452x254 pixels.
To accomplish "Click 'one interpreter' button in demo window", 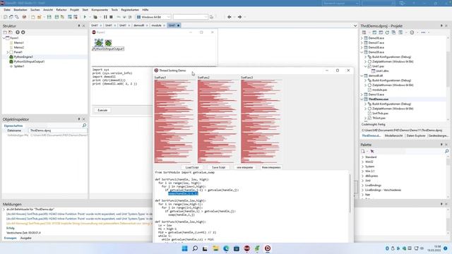I will click(x=245, y=167).
